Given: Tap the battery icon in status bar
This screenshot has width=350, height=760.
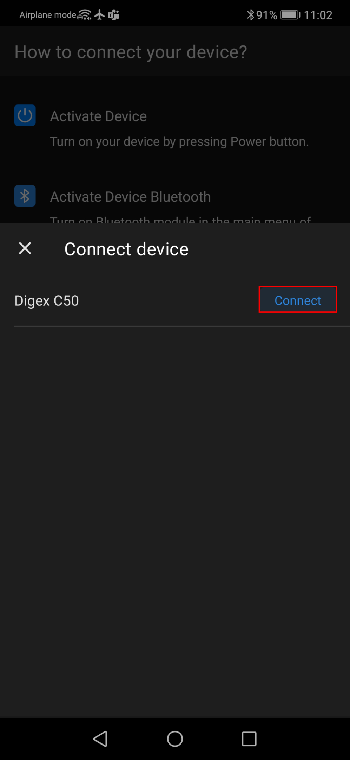Looking at the screenshot, I should [290, 15].
